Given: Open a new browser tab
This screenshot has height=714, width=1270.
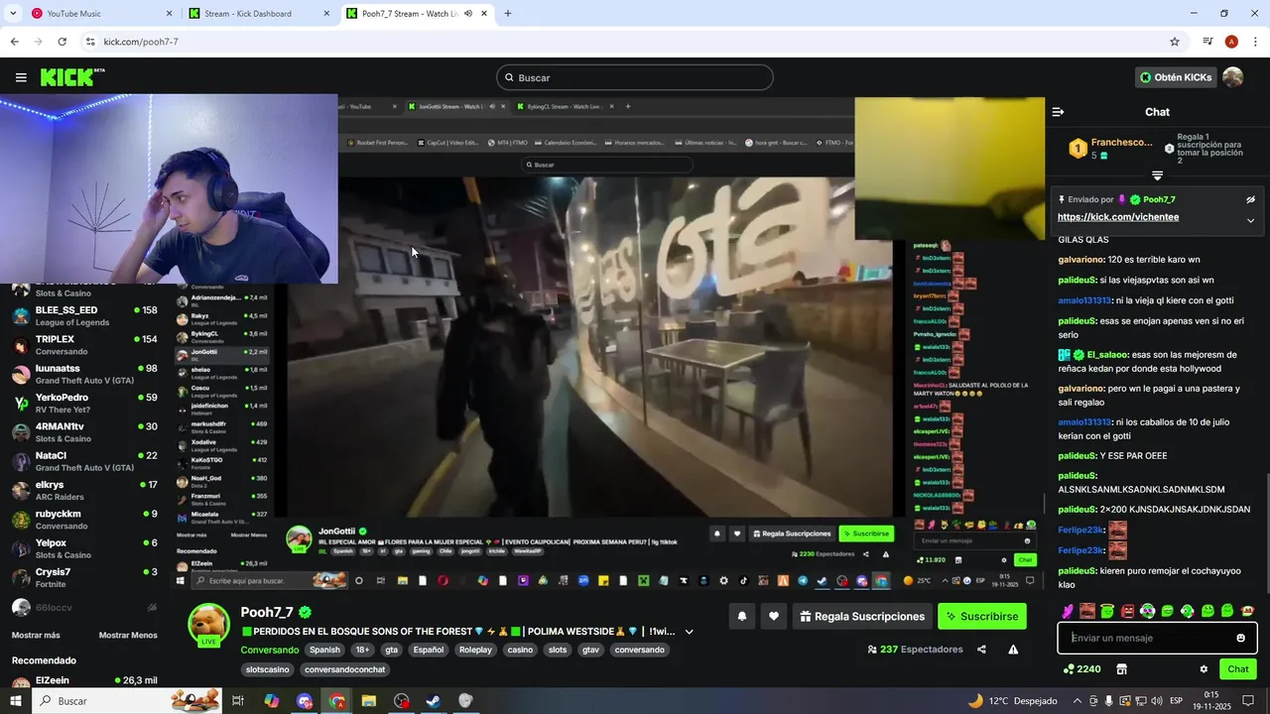Looking at the screenshot, I should pos(508,14).
